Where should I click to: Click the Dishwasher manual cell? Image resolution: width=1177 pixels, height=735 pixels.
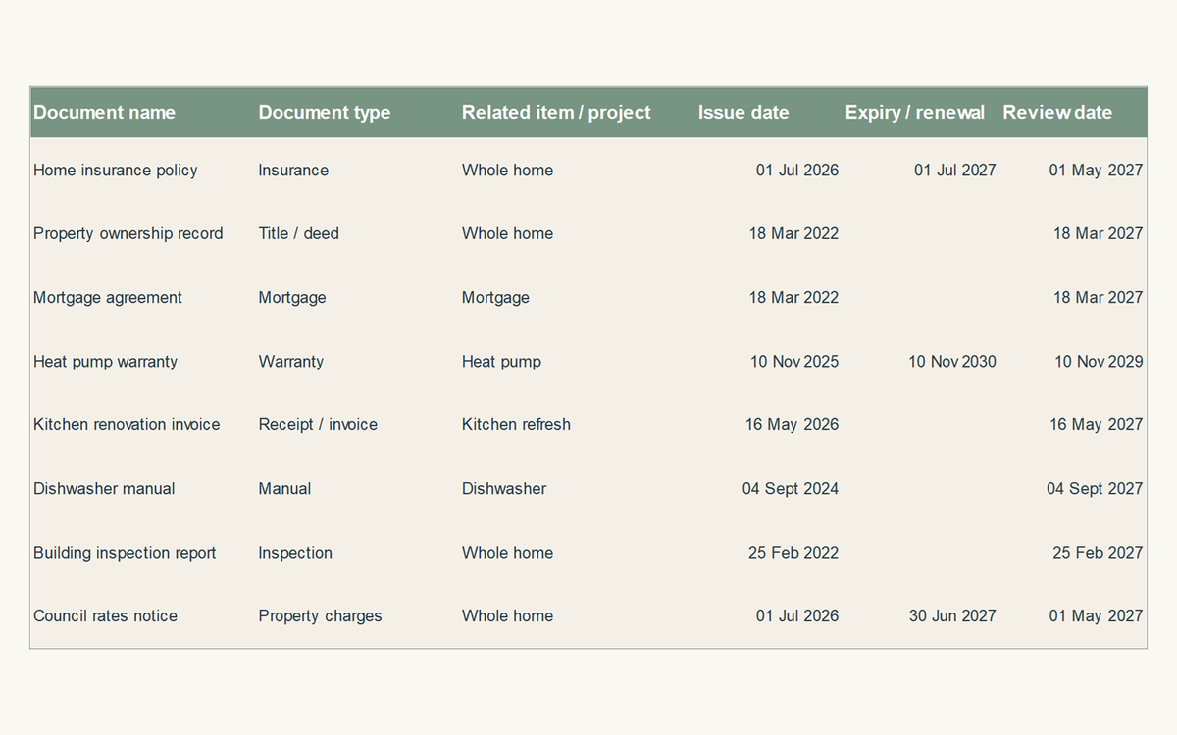tap(104, 488)
